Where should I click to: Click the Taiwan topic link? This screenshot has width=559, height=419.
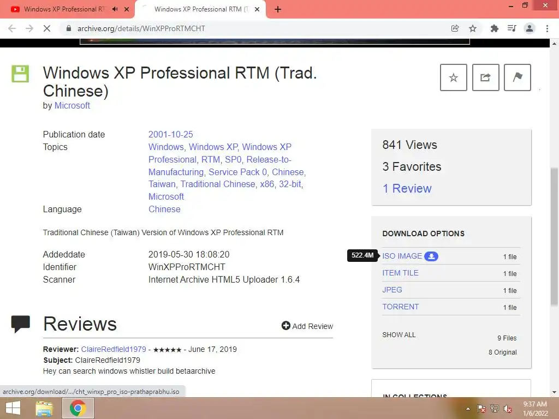coord(162,184)
